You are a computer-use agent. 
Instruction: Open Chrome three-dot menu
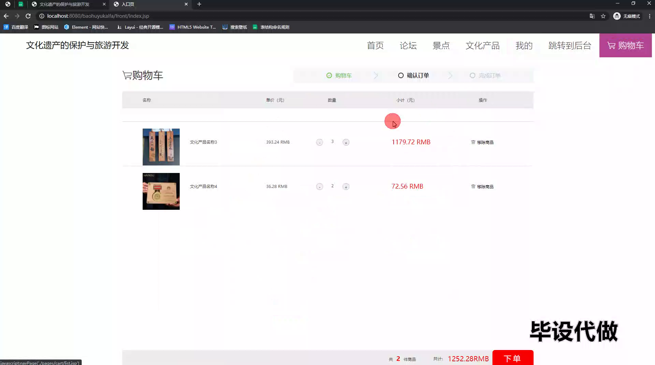click(x=650, y=16)
